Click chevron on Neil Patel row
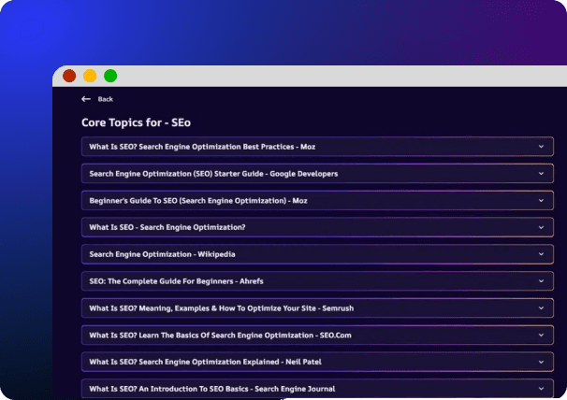 pos(541,362)
